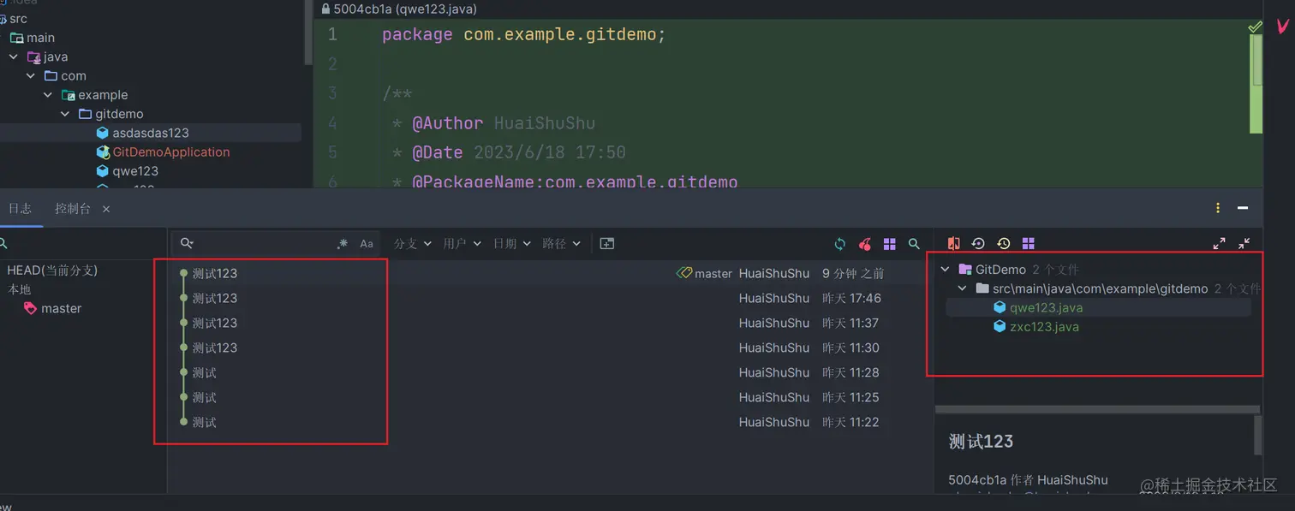Open the 路径 path filter dropdown

[562, 244]
